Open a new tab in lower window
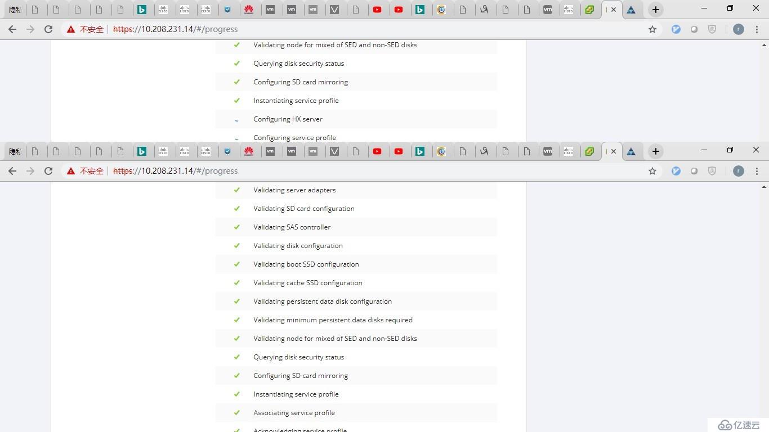This screenshot has width=769, height=432. [x=655, y=151]
